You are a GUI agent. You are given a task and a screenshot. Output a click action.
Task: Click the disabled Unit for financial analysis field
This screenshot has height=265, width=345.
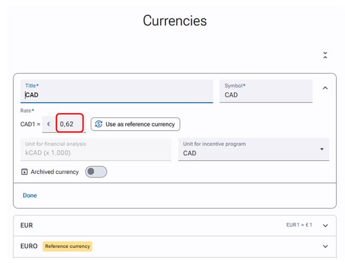[96, 149]
